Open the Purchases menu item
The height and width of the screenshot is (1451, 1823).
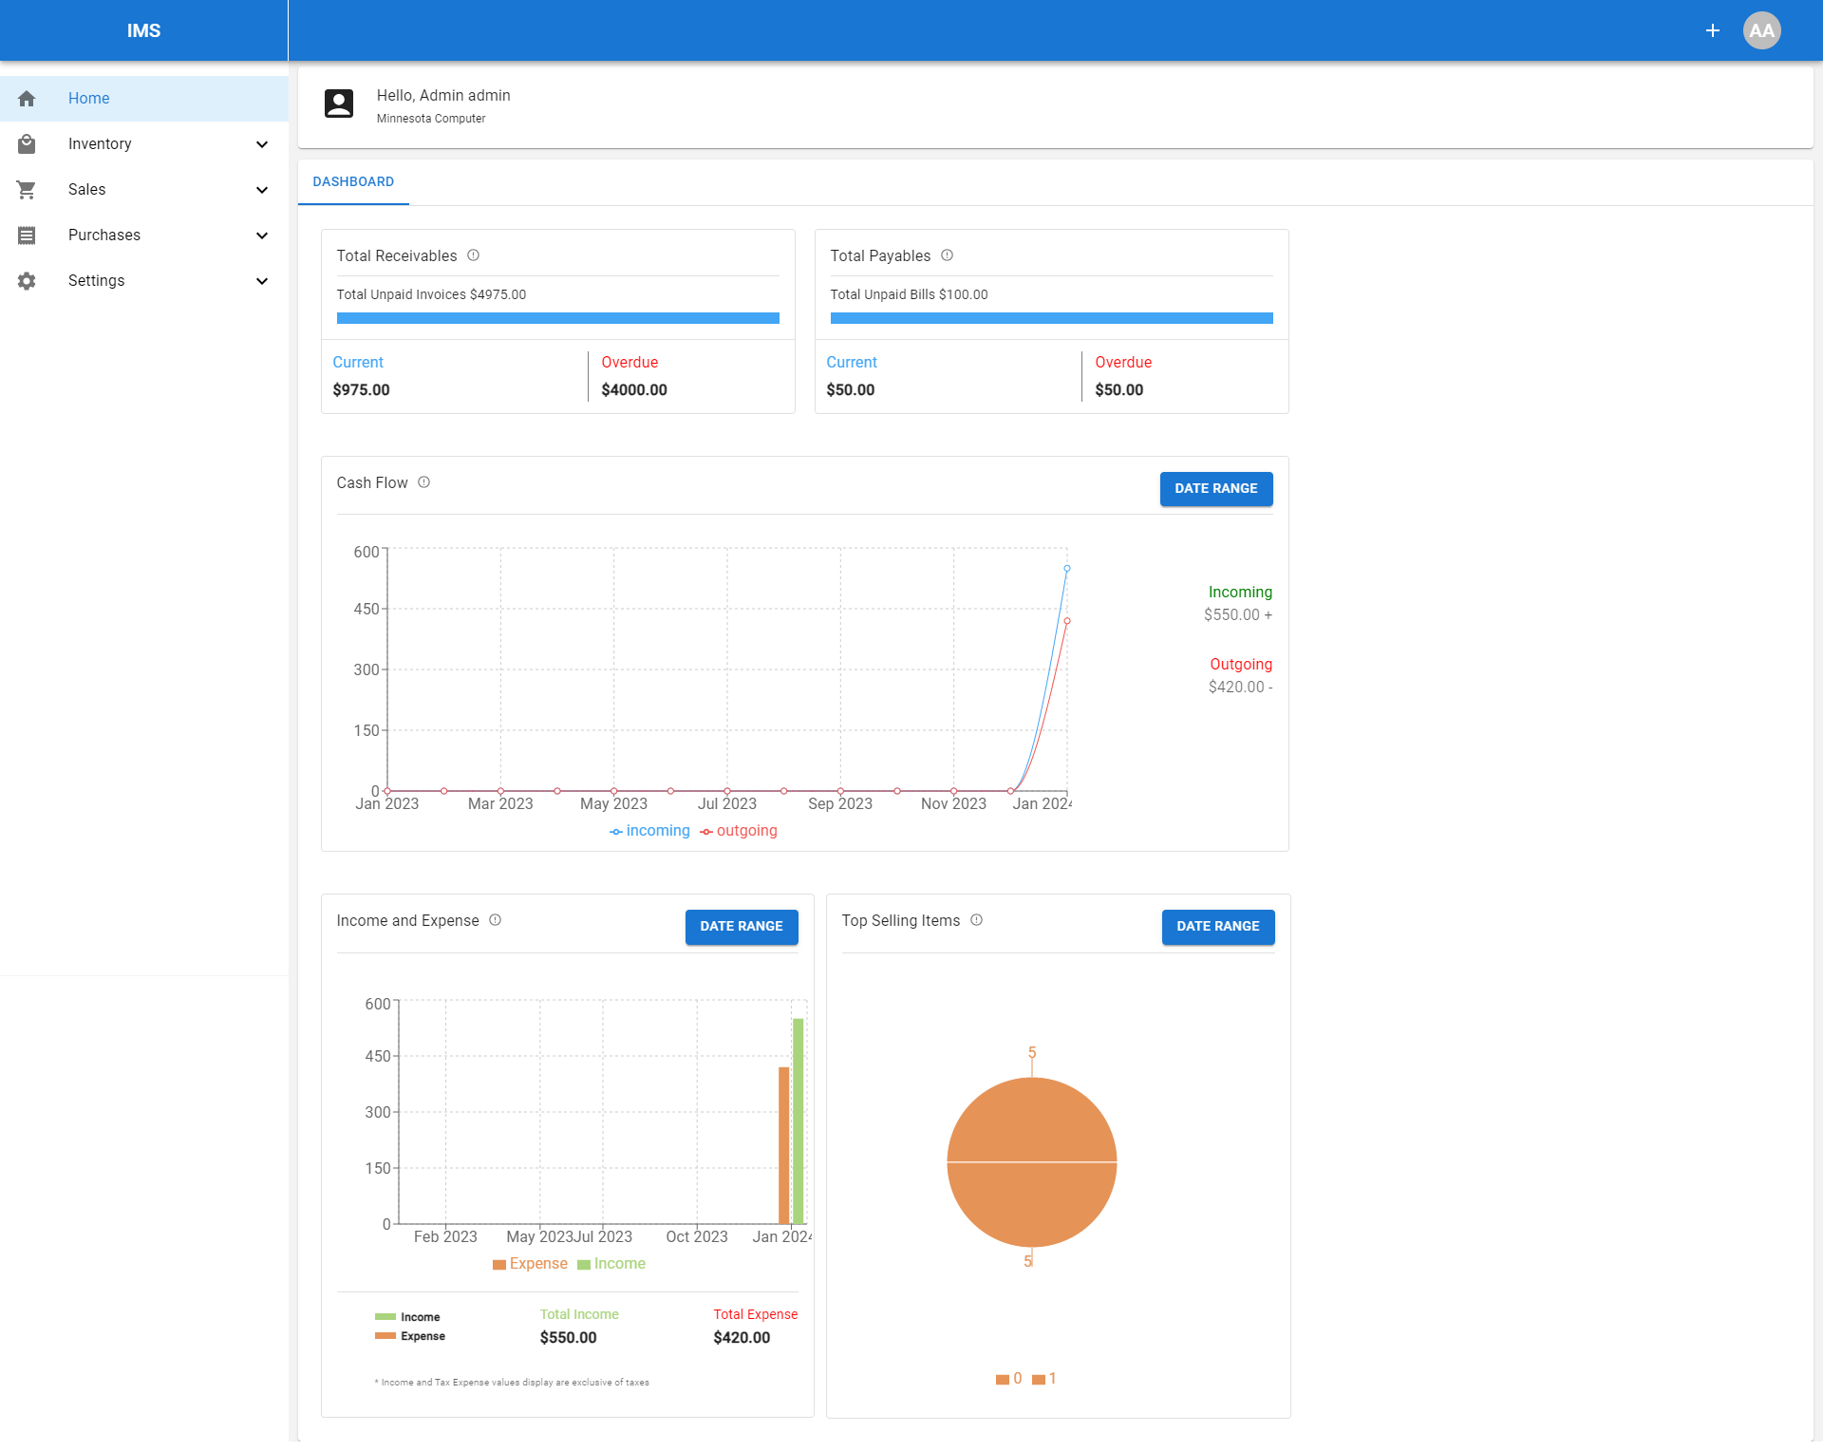coord(144,236)
